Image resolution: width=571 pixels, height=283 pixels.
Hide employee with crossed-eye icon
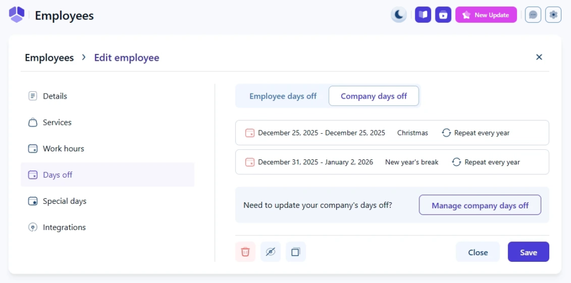[270, 252]
